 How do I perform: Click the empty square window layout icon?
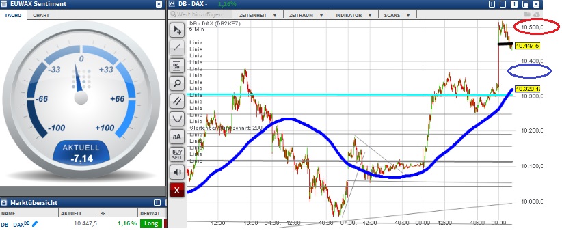pyautogui.click(x=503, y=4)
